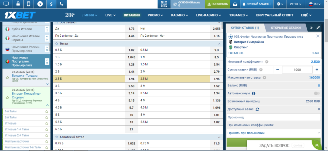Open settings gear next to Максимальная ставка
The height and width of the screenshot is (151, 328).
tap(264, 78)
